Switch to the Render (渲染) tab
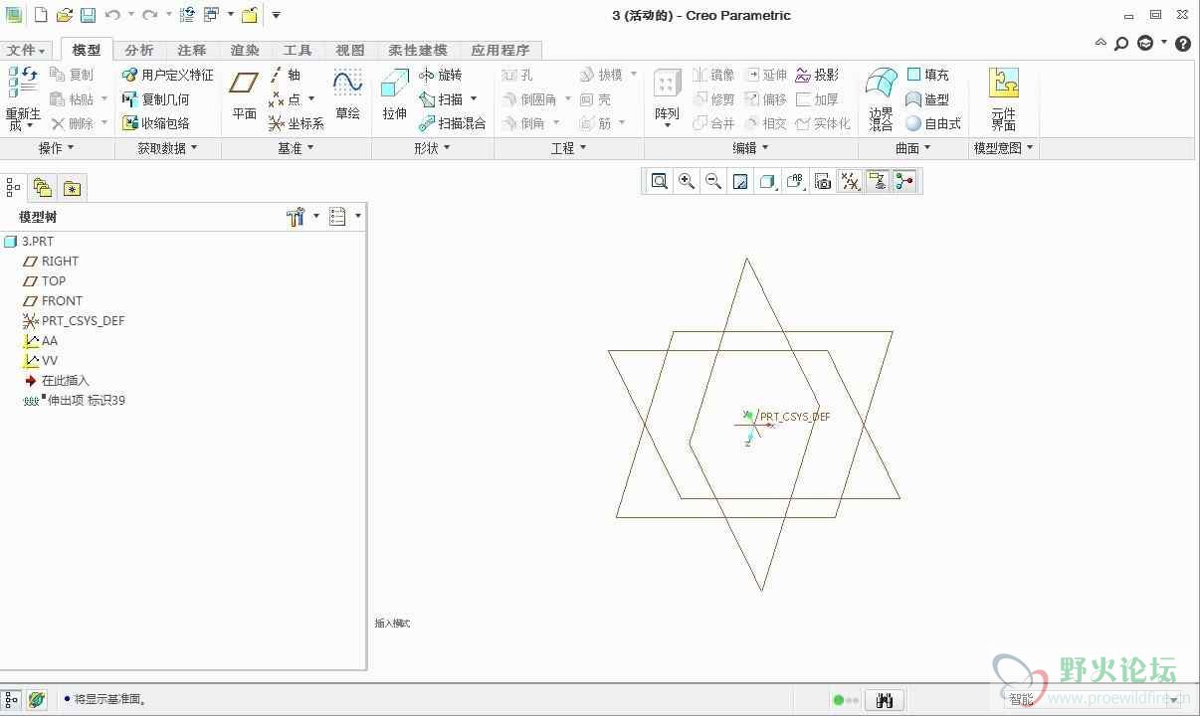The image size is (1200, 716). pyautogui.click(x=245, y=50)
